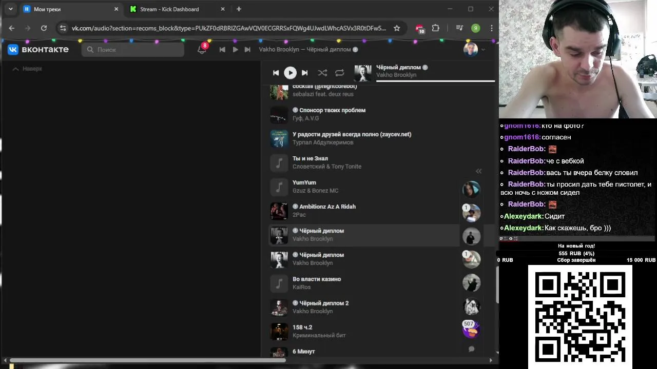Image resolution: width=657 pixels, height=369 pixels.
Task: Open chat avatar beside YumYum row
Action: click(471, 189)
